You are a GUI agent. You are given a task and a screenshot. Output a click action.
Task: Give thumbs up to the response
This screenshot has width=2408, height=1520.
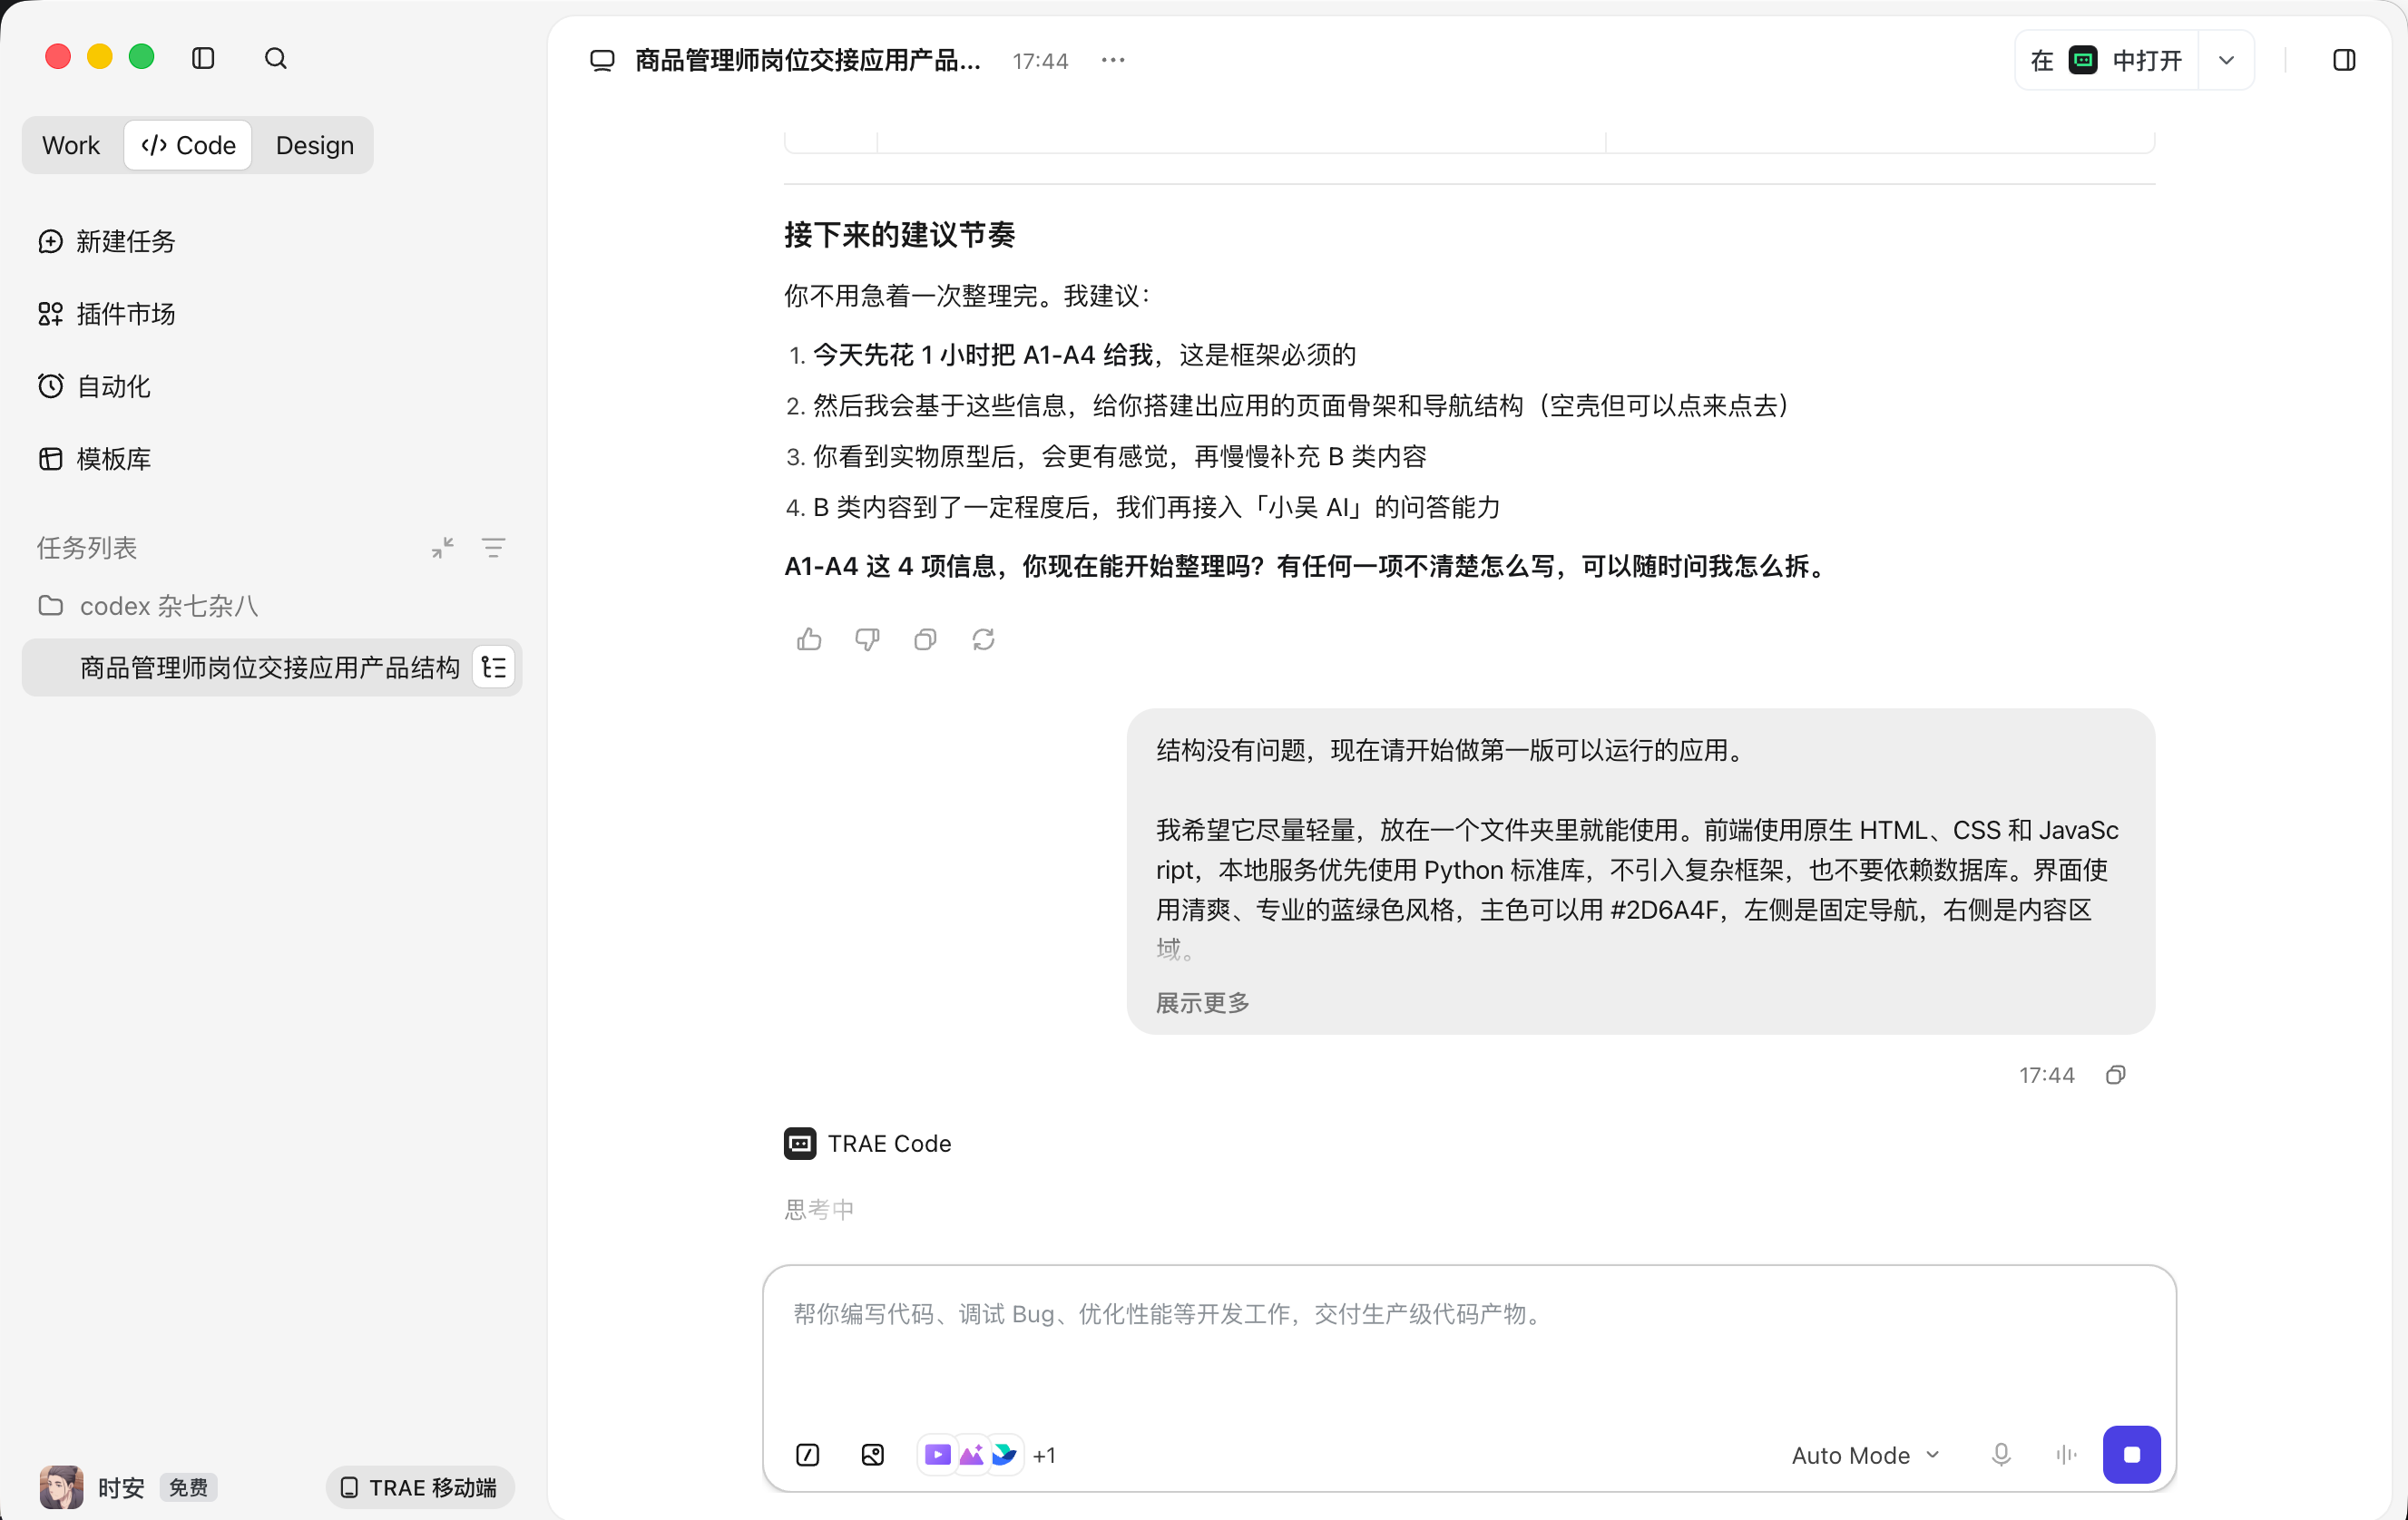(809, 639)
